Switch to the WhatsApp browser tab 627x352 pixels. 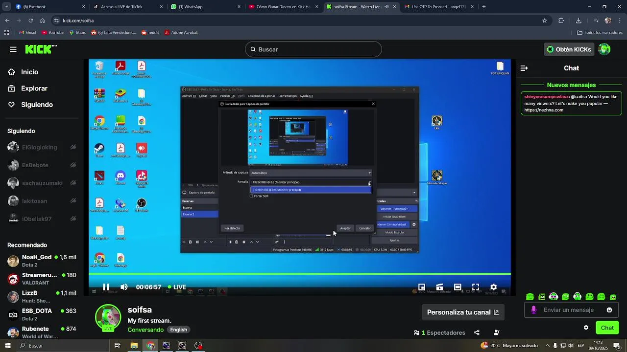tap(206, 7)
